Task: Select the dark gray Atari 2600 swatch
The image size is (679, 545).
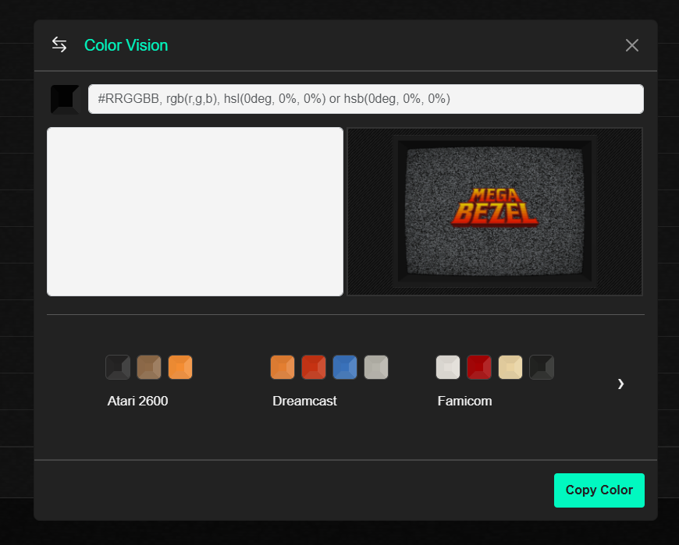Action: point(118,367)
